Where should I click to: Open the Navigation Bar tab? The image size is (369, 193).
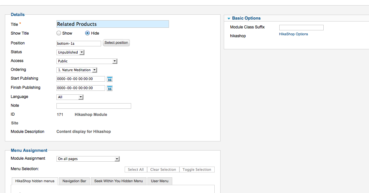[74, 181]
